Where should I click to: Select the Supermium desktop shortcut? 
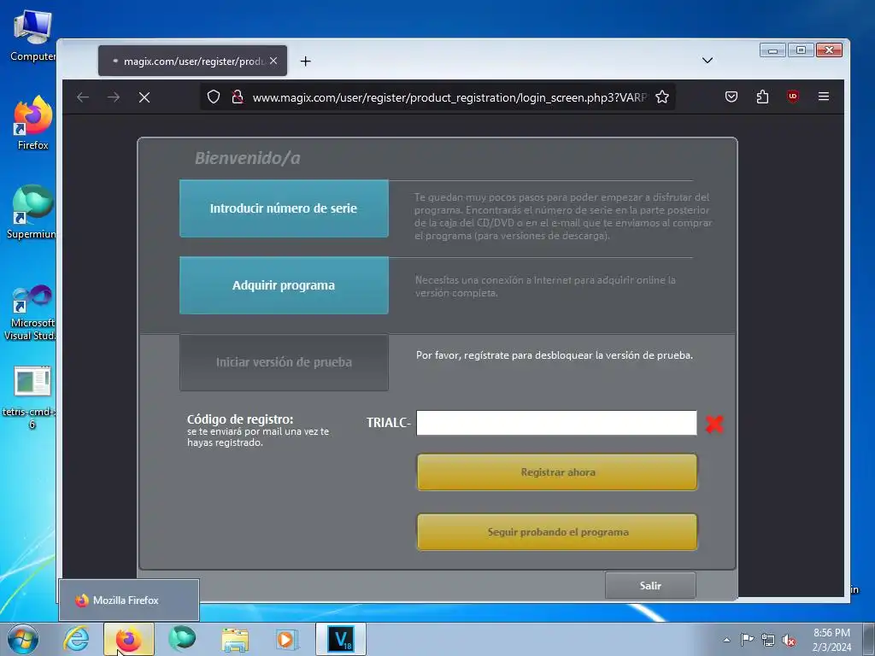point(32,212)
